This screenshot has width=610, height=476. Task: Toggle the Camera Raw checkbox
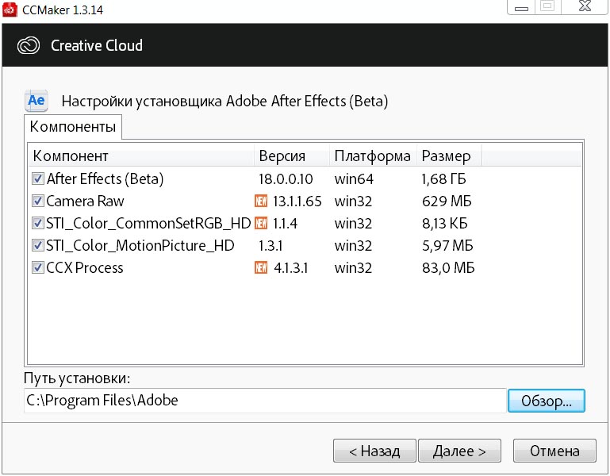(38, 202)
